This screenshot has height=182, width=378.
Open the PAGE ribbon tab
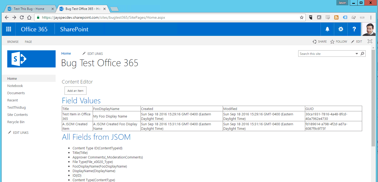[x=28, y=42]
